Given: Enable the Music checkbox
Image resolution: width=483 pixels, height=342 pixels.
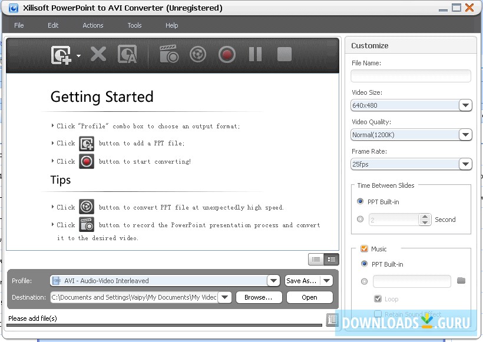Looking at the screenshot, I should [x=363, y=249].
